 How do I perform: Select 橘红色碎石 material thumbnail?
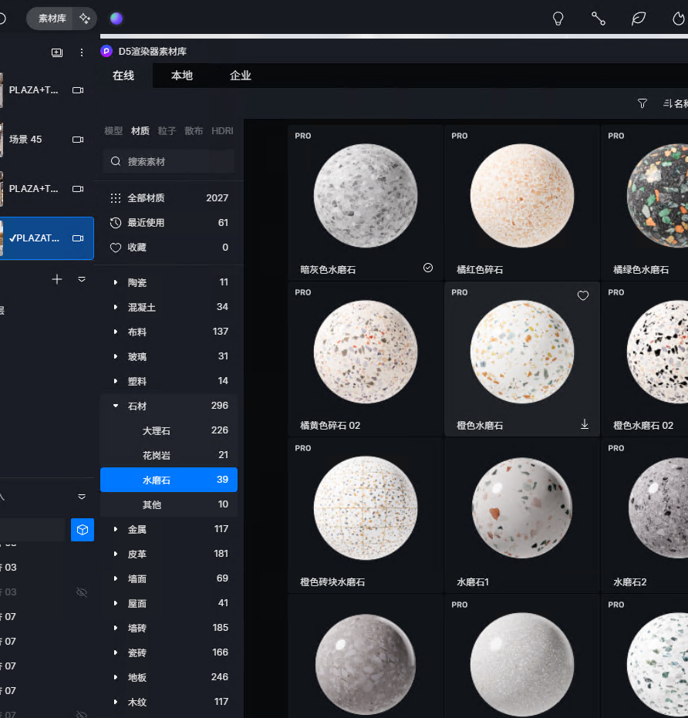coord(522,196)
